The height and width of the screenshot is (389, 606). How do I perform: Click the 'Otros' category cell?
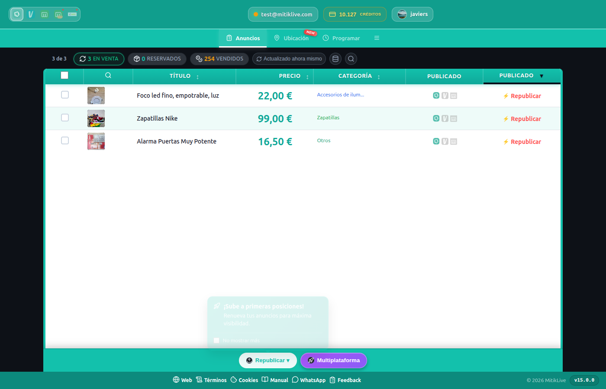click(x=324, y=140)
